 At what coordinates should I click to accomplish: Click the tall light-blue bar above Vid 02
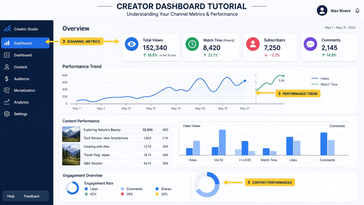click(x=222, y=143)
